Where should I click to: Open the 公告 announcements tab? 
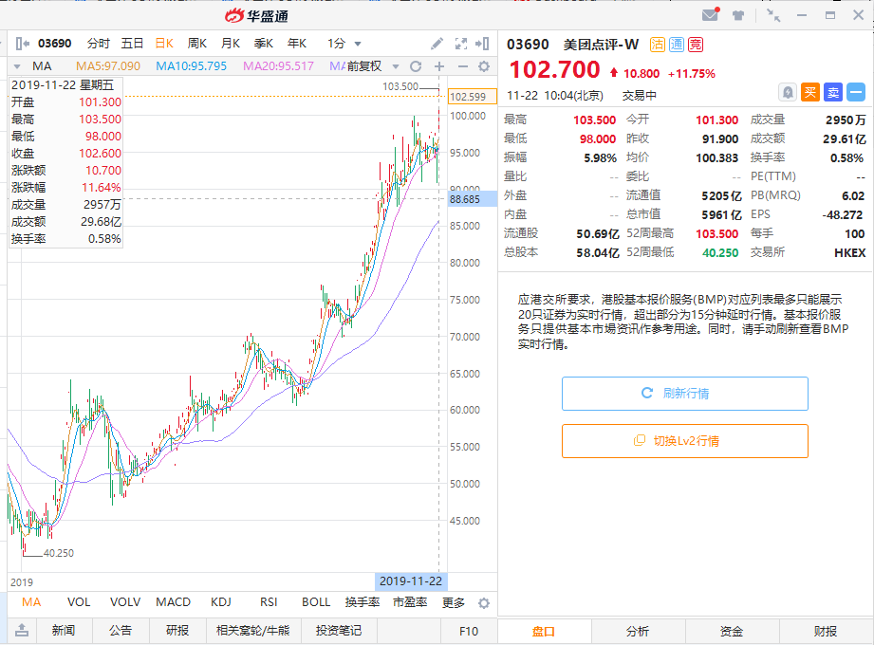(x=121, y=631)
